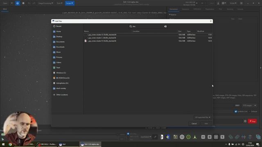Show the celestial grid globe icon

pyautogui.click(x=182, y=137)
